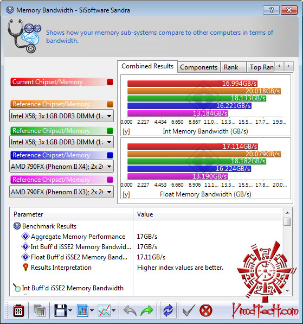Click the Value column header
303x324 pixels.
pyautogui.click(x=208, y=214)
